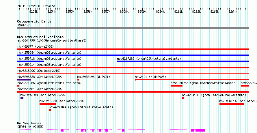Open variant esv3644798 (1000GenomesConsortiumPhase3)
Screen dimensions: 257x133
pos(52,40)
